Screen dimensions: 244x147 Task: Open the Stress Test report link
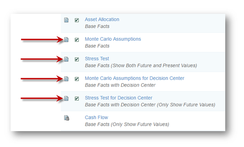(97, 59)
